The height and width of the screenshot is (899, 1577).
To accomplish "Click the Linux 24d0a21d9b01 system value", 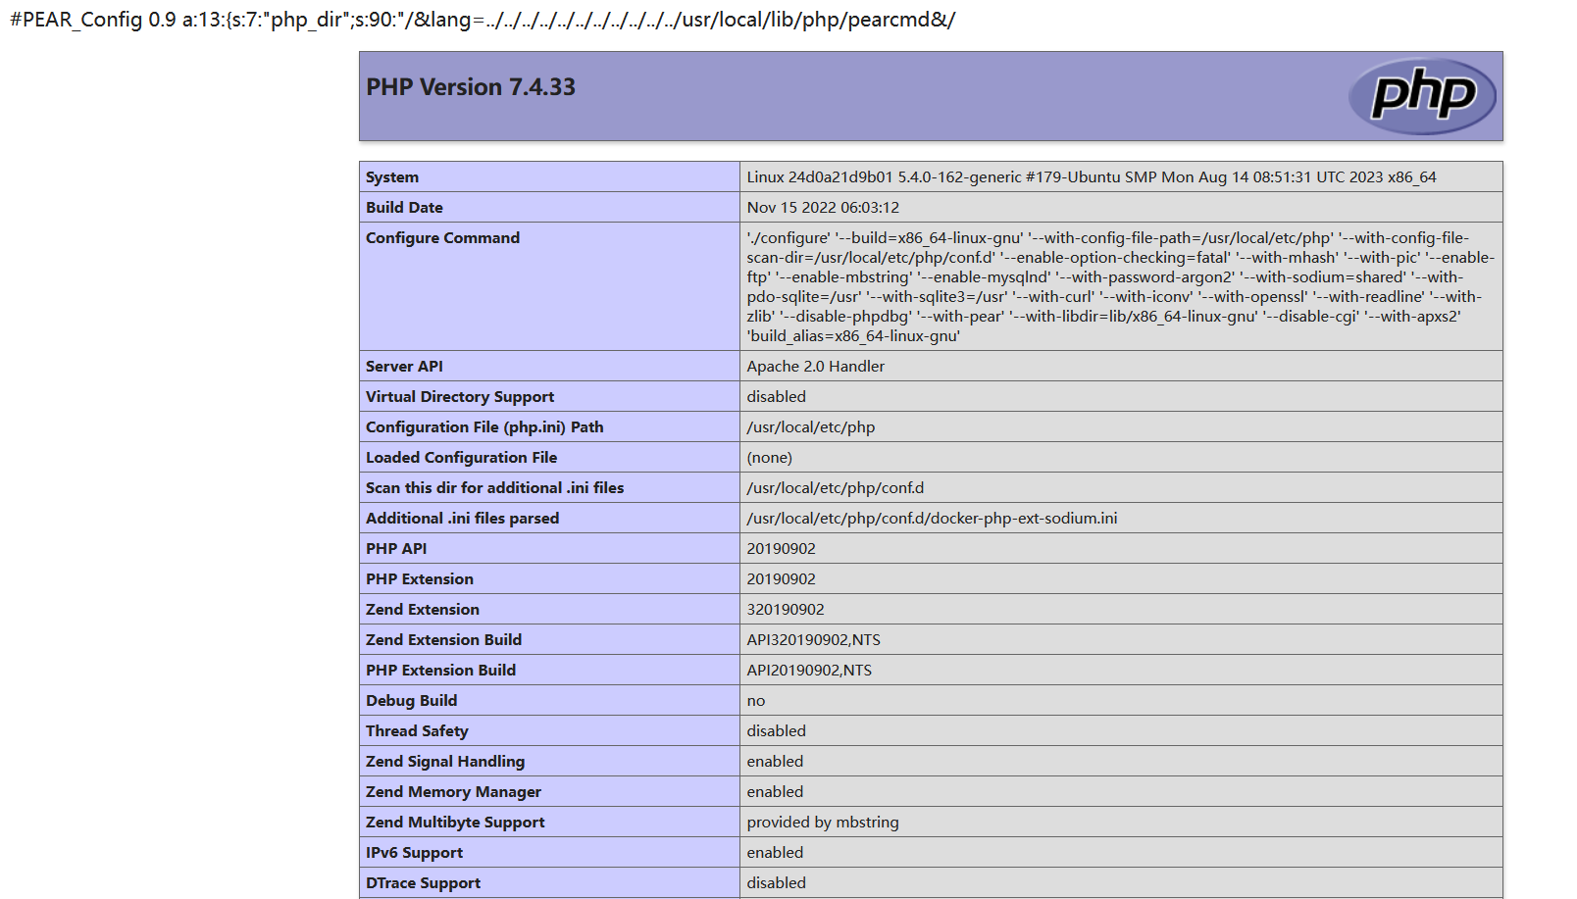I will click(1092, 177).
